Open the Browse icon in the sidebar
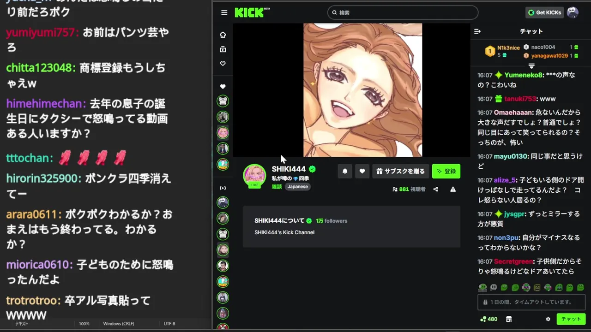The width and height of the screenshot is (591, 332). pyautogui.click(x=223, y=49)
